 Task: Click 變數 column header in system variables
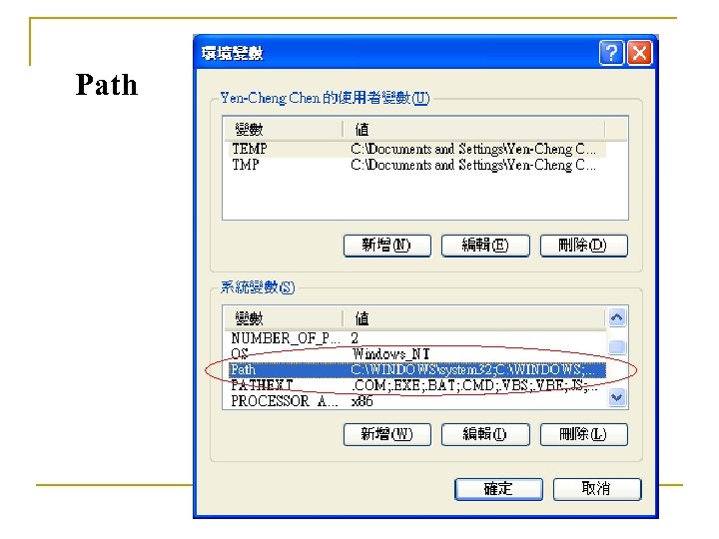click(x=284, y=318)
